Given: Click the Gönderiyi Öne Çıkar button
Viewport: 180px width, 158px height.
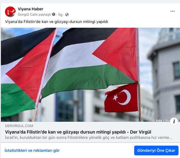Looking at the screenshot, I should [x=156, y=150].
